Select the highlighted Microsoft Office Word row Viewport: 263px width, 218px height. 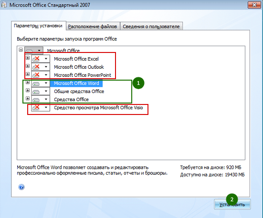coord(76,83)
